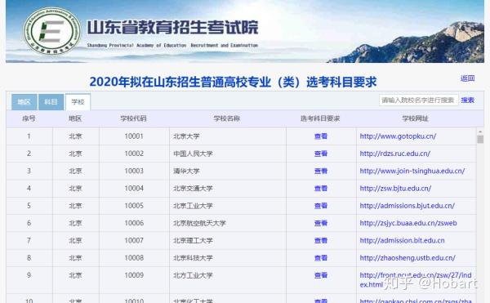Viewport: 490px width, 303px height.
Task: Click school code 10005
Action: pyautogui.click(x=134, y=206)
